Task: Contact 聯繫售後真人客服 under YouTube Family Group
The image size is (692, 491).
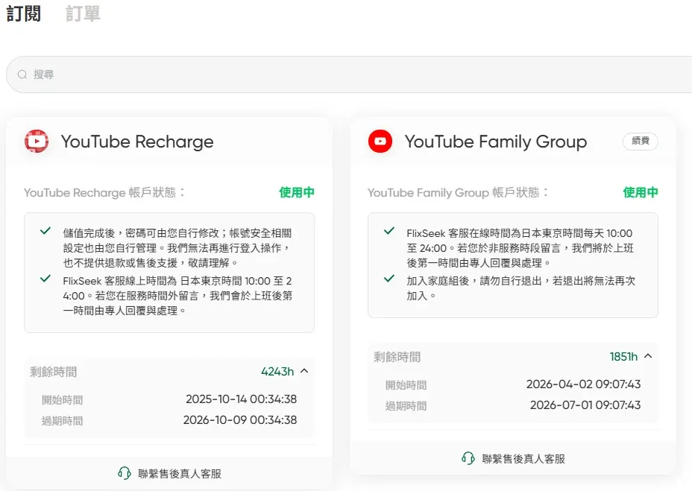Action: 513,459
